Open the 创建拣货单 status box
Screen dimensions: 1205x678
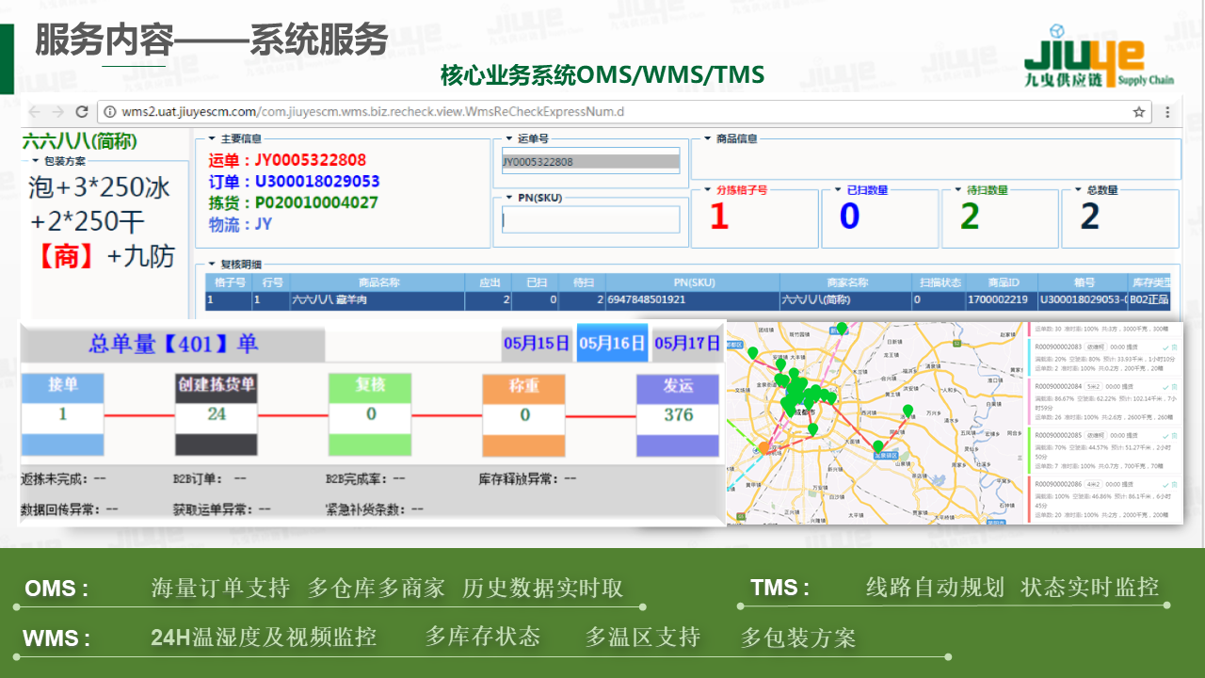tap(217, 415)
